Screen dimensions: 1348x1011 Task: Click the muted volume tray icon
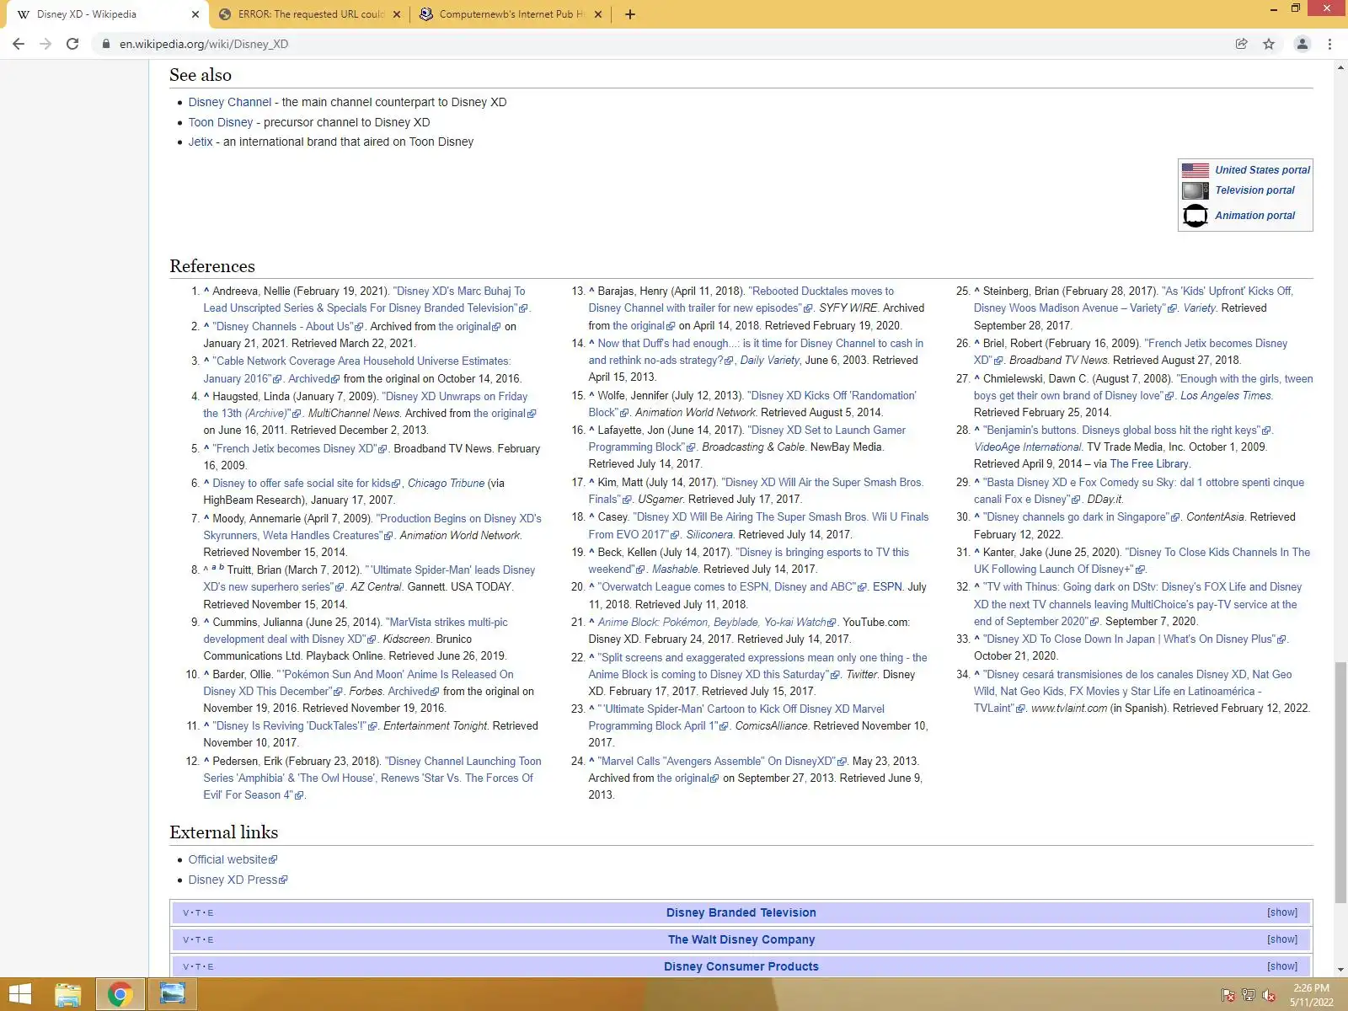tap(1268, 996)
